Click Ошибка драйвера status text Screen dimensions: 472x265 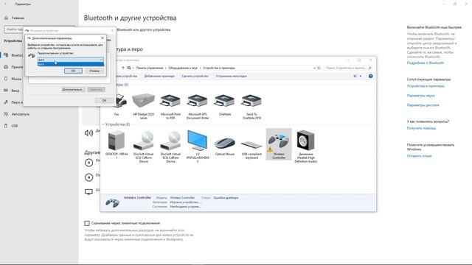click(x=226, y=198)
